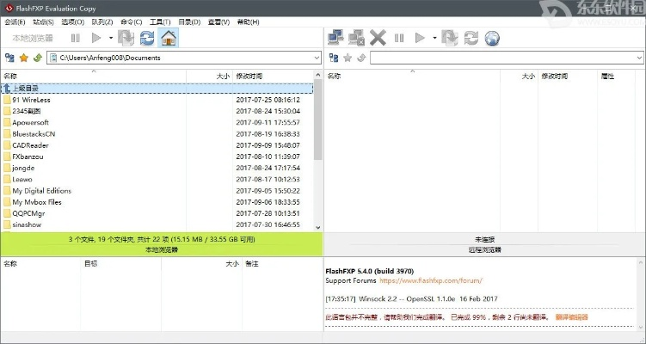
Task: Click inside the remote address path field
Action: click(499, 58)
